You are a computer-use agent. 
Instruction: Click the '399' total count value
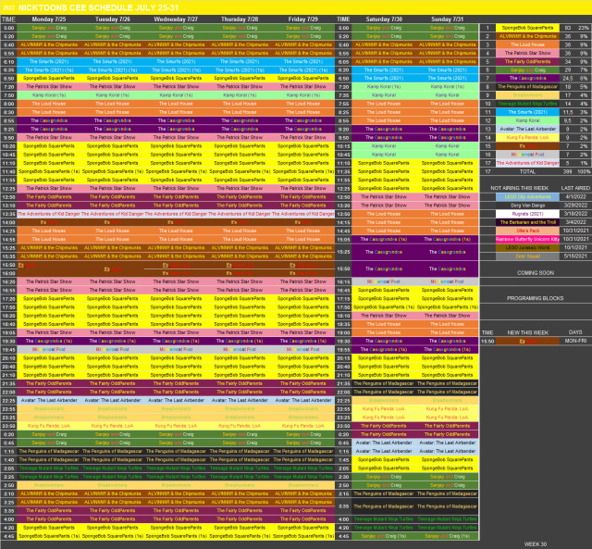(567, 171)
